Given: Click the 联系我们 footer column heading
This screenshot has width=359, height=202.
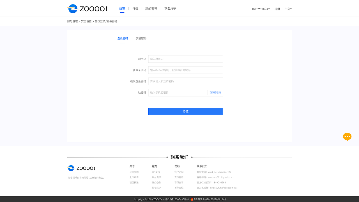Looking at the screenshot, I should coord(202,166).
